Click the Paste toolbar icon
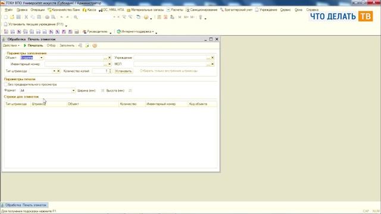The width and height of the screenshot is (381, 214). click(x=39, y=17)
